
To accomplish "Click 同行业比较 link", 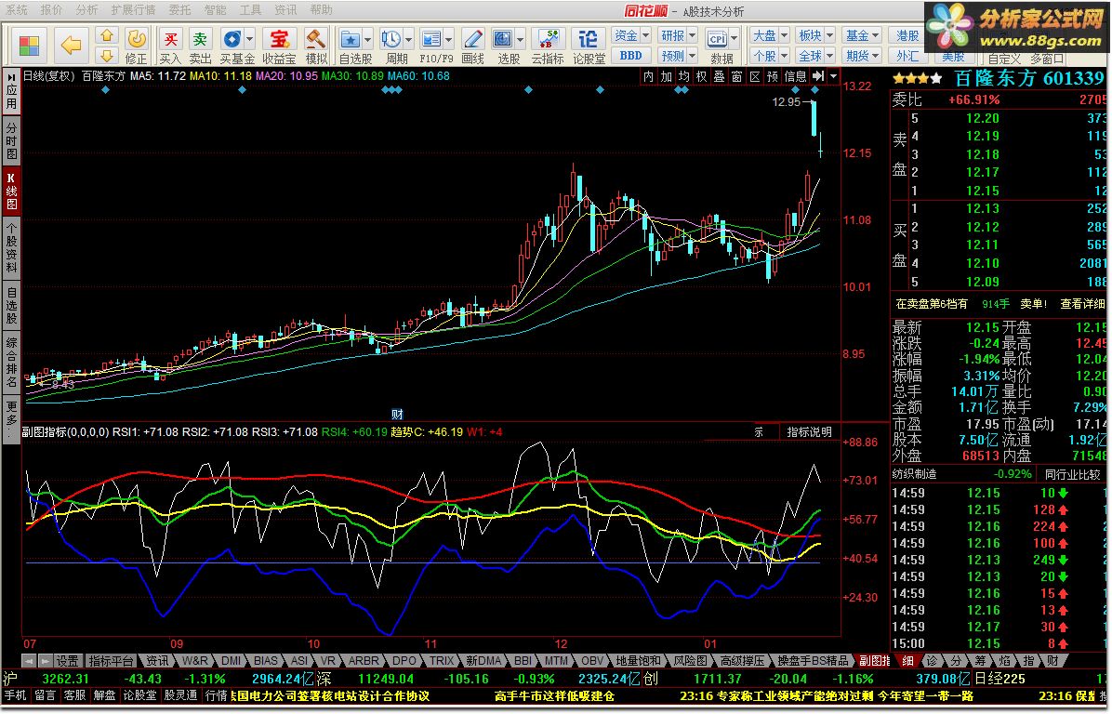I will point(1072,474).
